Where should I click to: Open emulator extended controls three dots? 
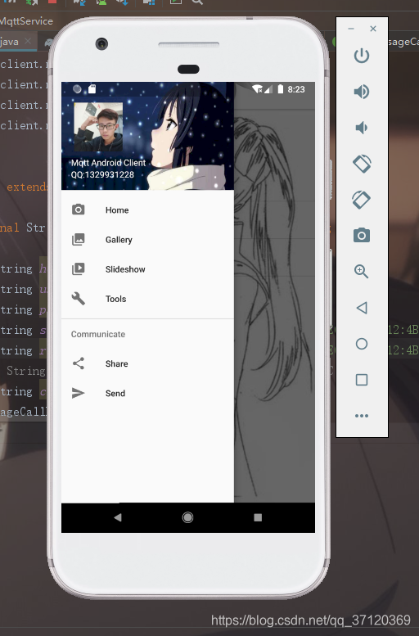click(362, 416)
